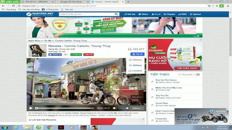
Task: Choose 128kbps download option
Action: point(135,60)
